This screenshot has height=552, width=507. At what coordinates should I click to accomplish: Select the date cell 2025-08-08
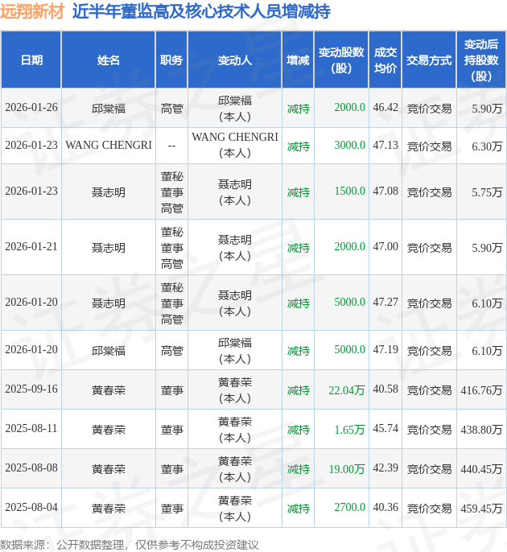[31, 468]
